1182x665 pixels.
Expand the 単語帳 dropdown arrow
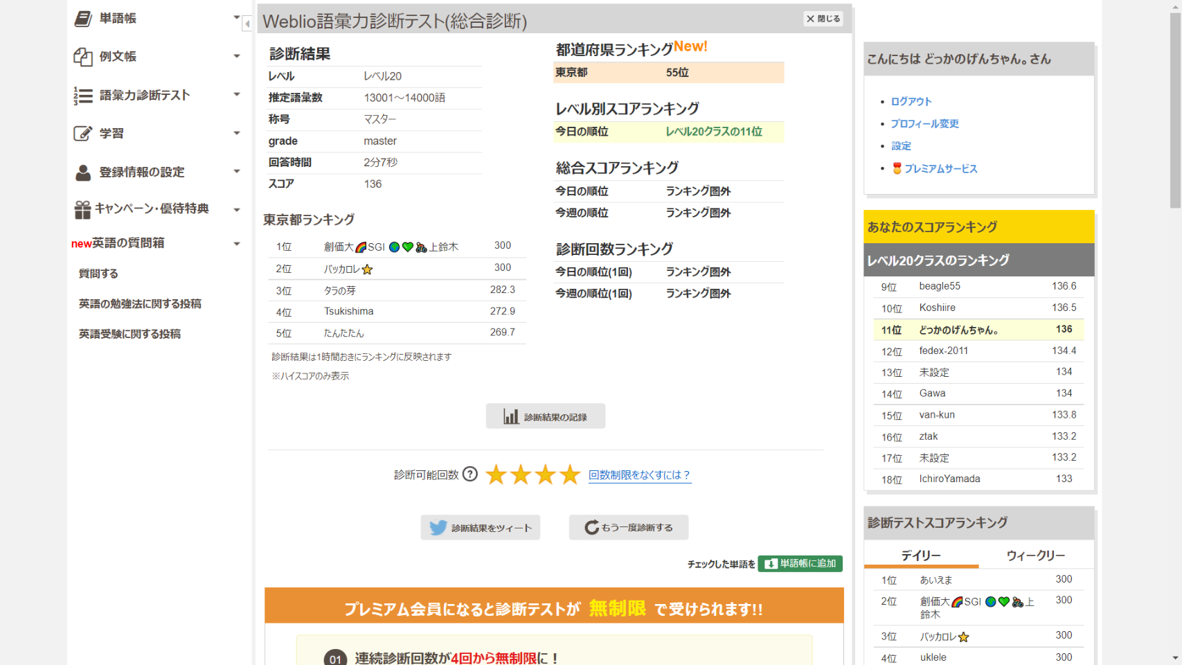(x=237, y=18)
